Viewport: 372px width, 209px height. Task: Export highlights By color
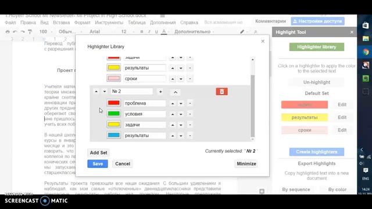click(337, 189)
